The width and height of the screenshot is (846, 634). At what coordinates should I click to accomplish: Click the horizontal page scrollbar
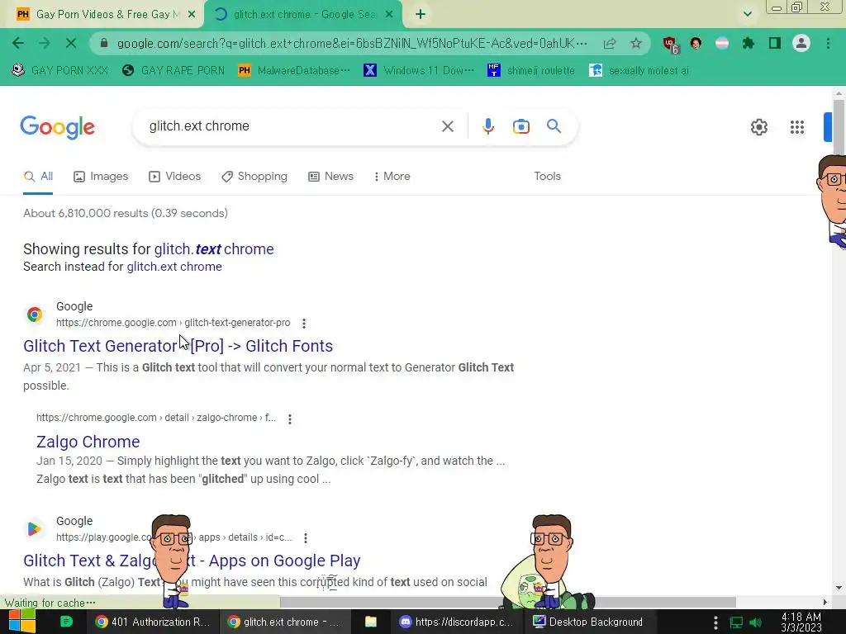click(508, 602)
